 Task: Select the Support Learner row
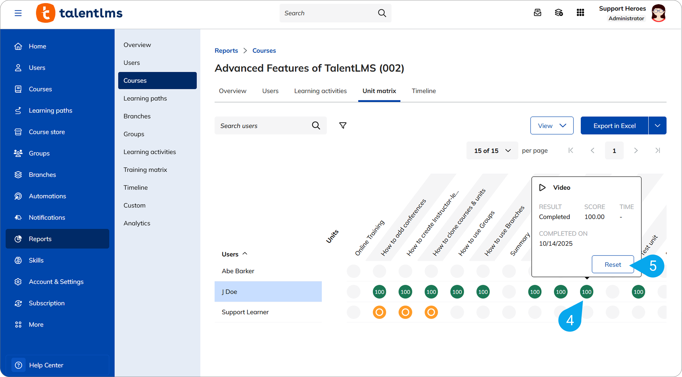point(268,312)
